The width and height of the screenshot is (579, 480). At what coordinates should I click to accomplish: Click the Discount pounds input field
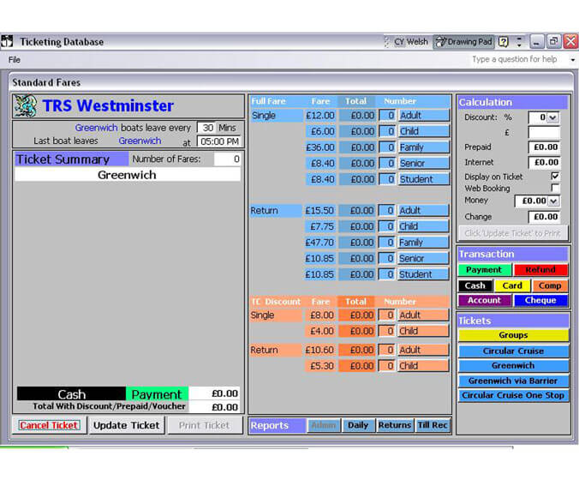(543, 133)
